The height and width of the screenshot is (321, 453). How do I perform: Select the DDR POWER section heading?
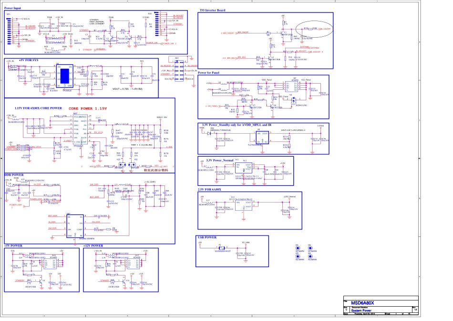(x=14, y=175)
